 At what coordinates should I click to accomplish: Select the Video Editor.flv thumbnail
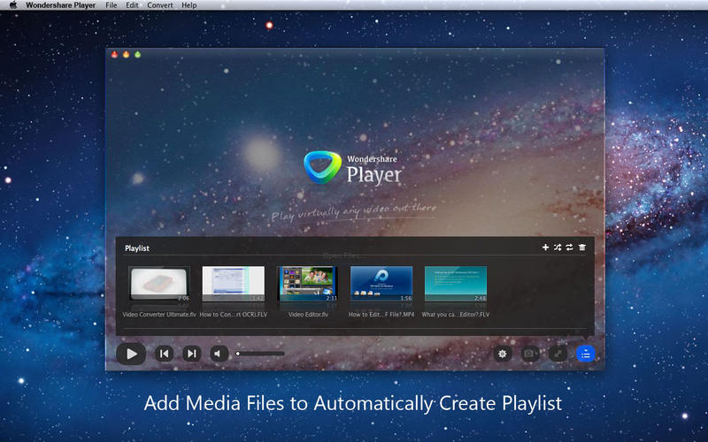click(307, 285)
